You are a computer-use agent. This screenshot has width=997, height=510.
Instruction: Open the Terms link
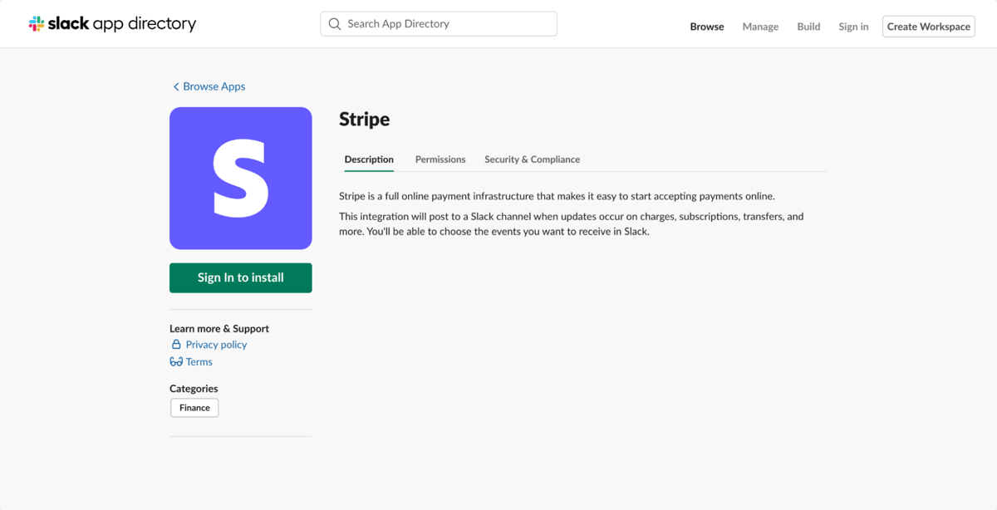coord(199,362)
